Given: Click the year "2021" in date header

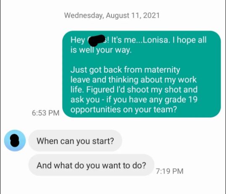Looking at the screenshot, I should (x=152, y=16).
